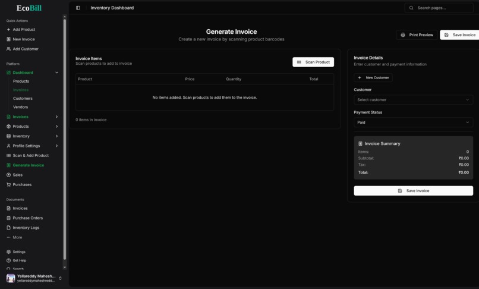Expand the Invoices sidebar group chevron

[x=57, y=117]
